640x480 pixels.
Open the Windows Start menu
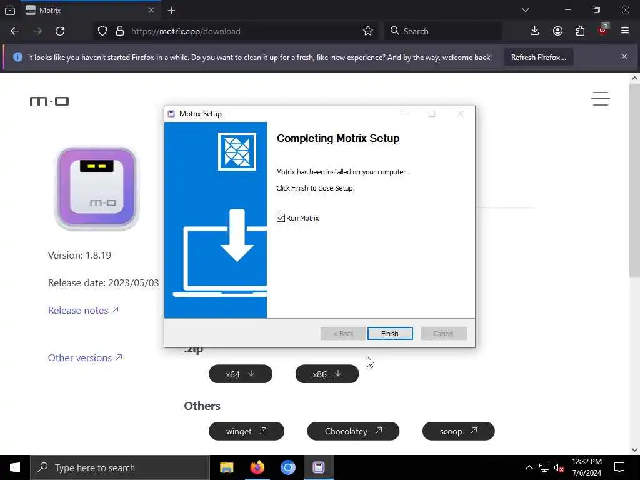[x=15, y=467]
